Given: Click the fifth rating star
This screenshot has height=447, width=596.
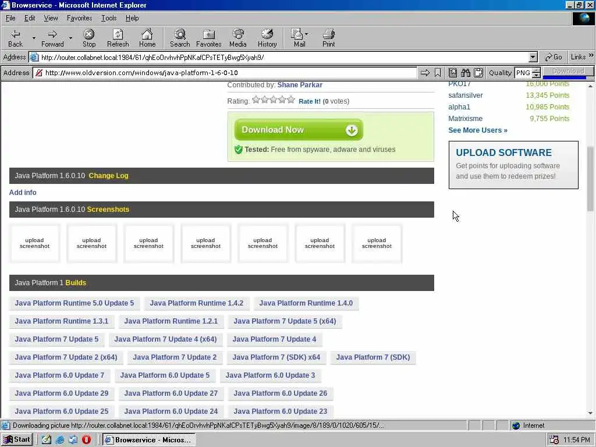Looking at the screenshot, I should [291, 100].
